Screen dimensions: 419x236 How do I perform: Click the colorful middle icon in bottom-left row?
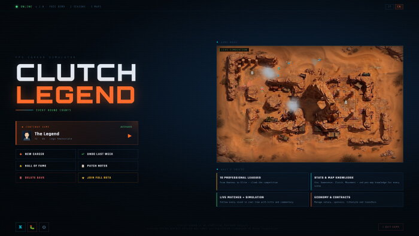(x=32, y=227)
